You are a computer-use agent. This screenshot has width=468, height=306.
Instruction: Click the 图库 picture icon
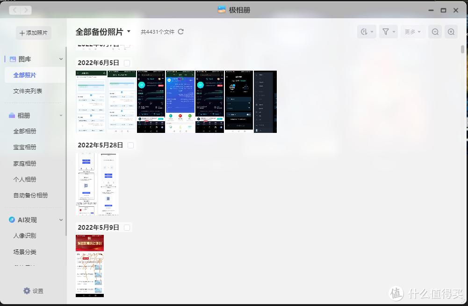pos(13,59)
